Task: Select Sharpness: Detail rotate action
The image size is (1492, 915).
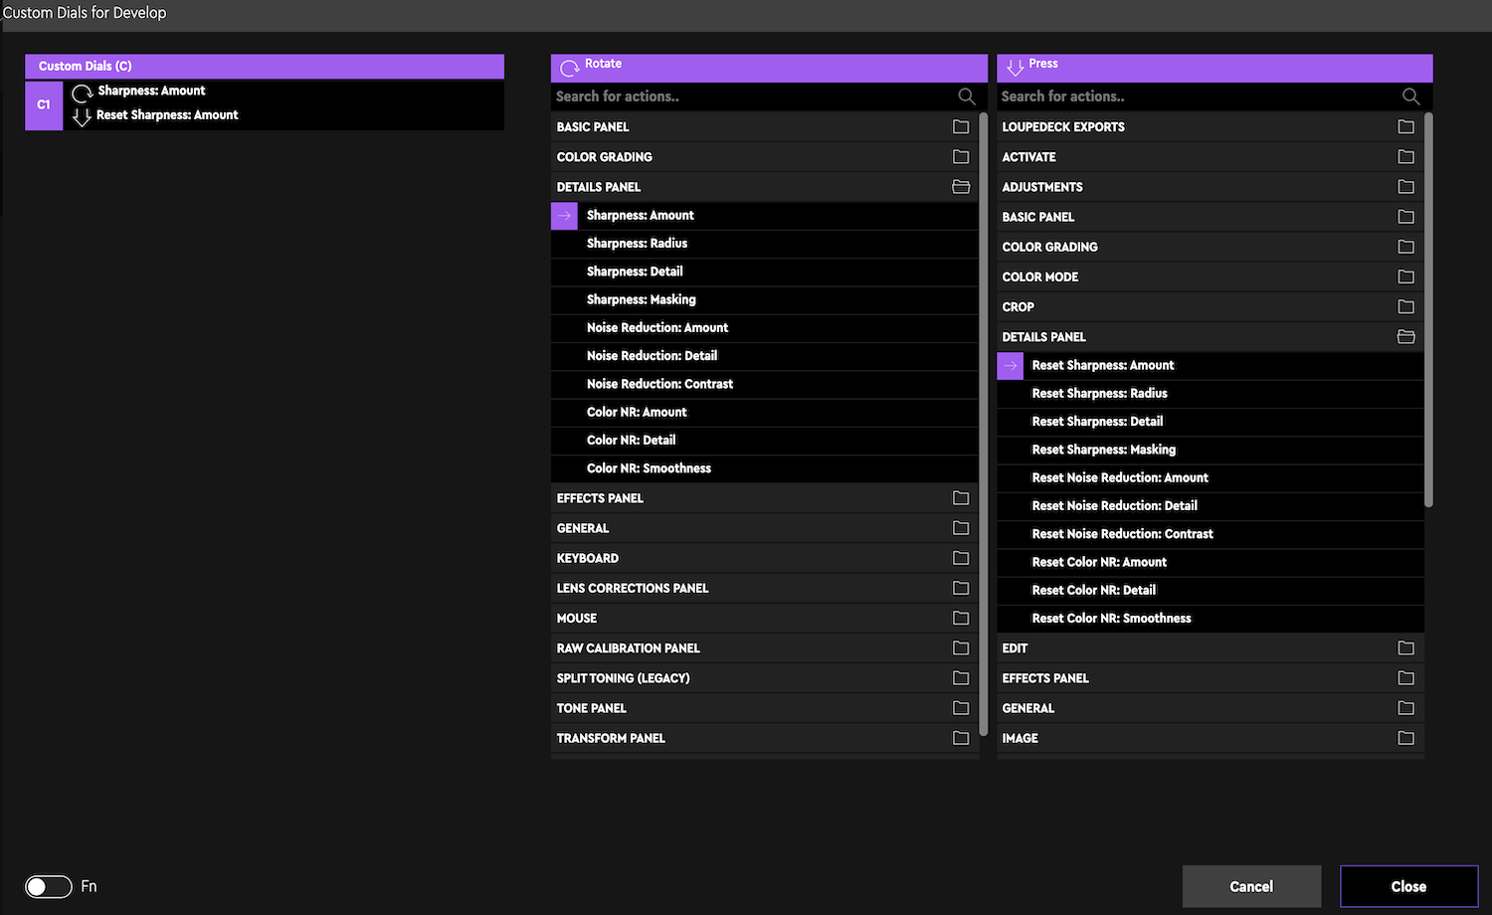Action: [764, 272]
